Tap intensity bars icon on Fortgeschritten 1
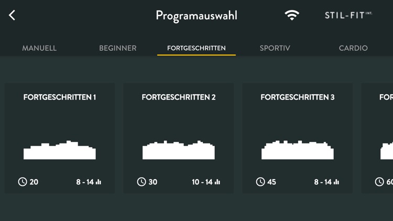 (99, 182)
